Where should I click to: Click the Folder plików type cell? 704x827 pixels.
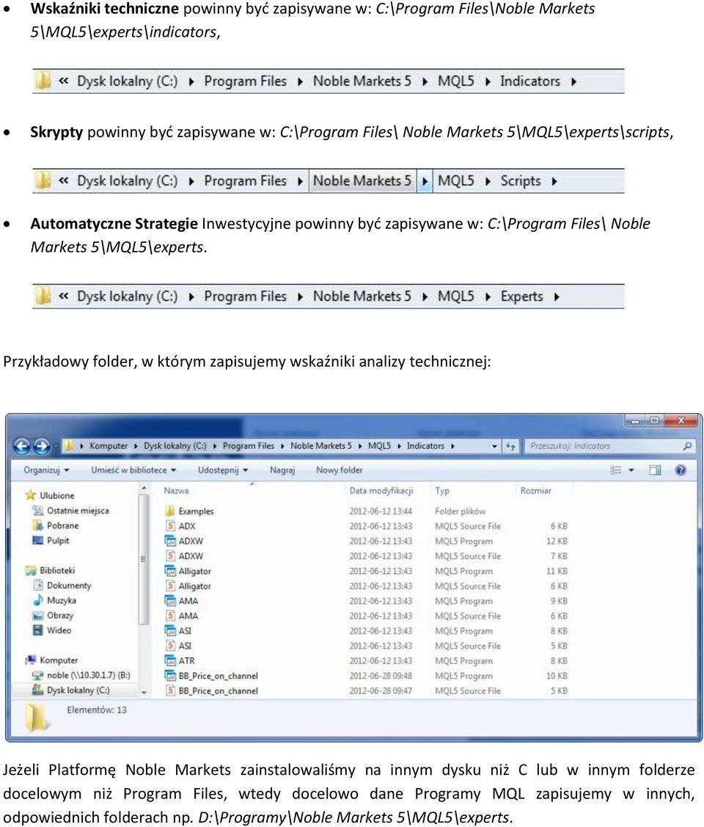[x=460, y=511]
